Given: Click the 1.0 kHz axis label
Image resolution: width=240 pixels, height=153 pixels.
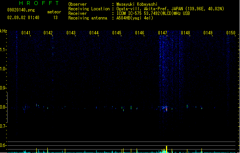Looking at the screenshot, I should [3, 69].
